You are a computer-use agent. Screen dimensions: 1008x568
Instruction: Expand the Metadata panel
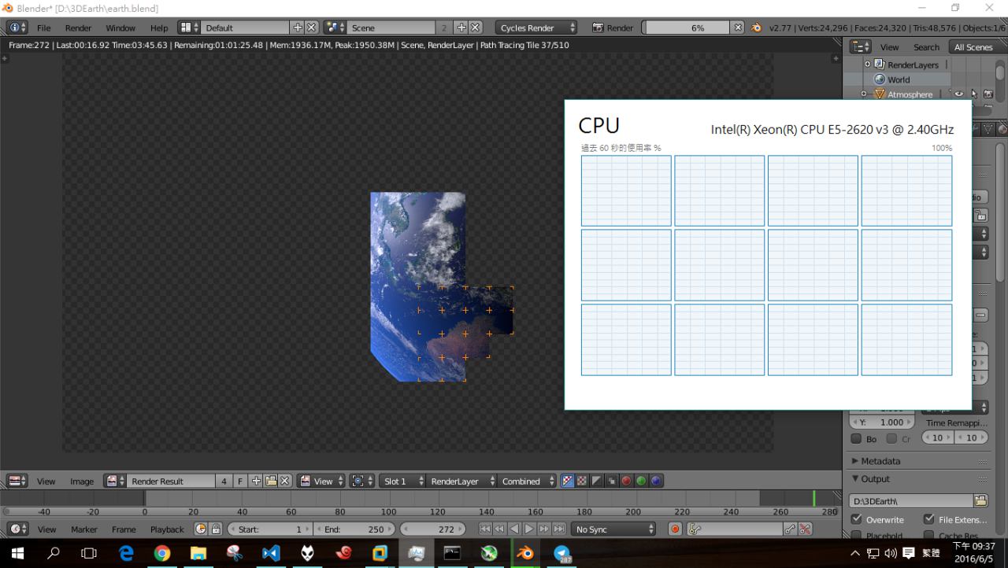click(880, 461)
